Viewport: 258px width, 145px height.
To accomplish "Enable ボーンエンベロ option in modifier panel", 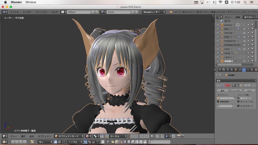I will click(x=238, y=102).
